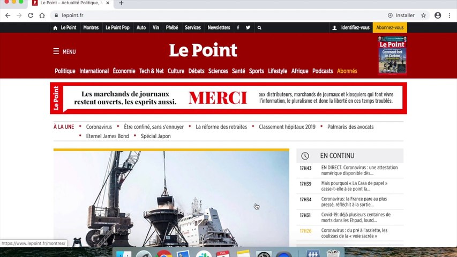Reload the page with the refresh icon
The image size is (457, 257).
click(x=31, y=16)
